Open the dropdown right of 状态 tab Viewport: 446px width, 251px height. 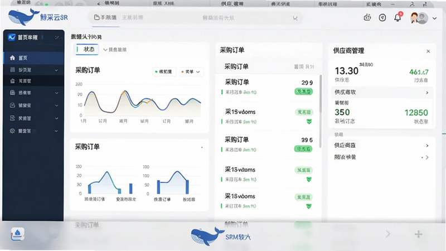tap(115, 50)
